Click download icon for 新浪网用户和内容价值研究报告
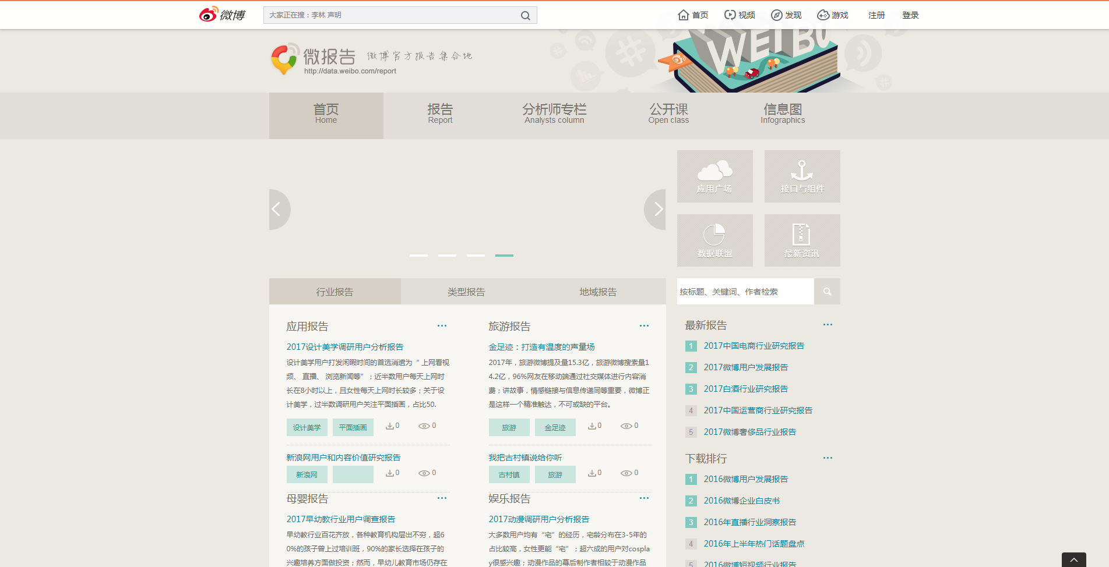Screen dimensions: 1109x567 click(x=389, y=473)
